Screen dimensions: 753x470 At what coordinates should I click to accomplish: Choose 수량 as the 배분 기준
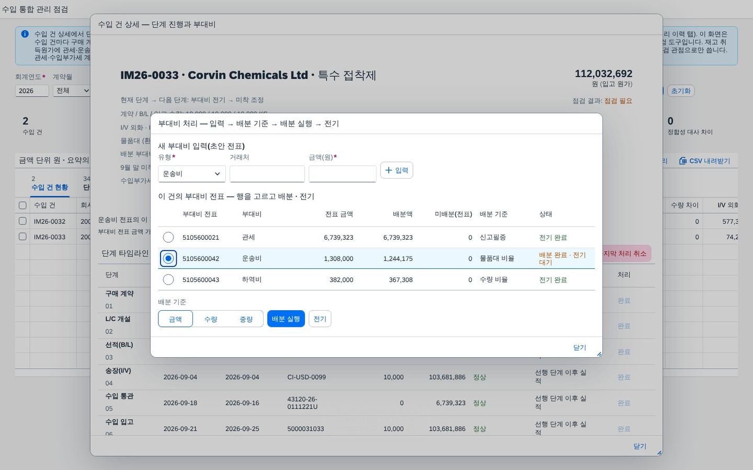click(211, 319)
